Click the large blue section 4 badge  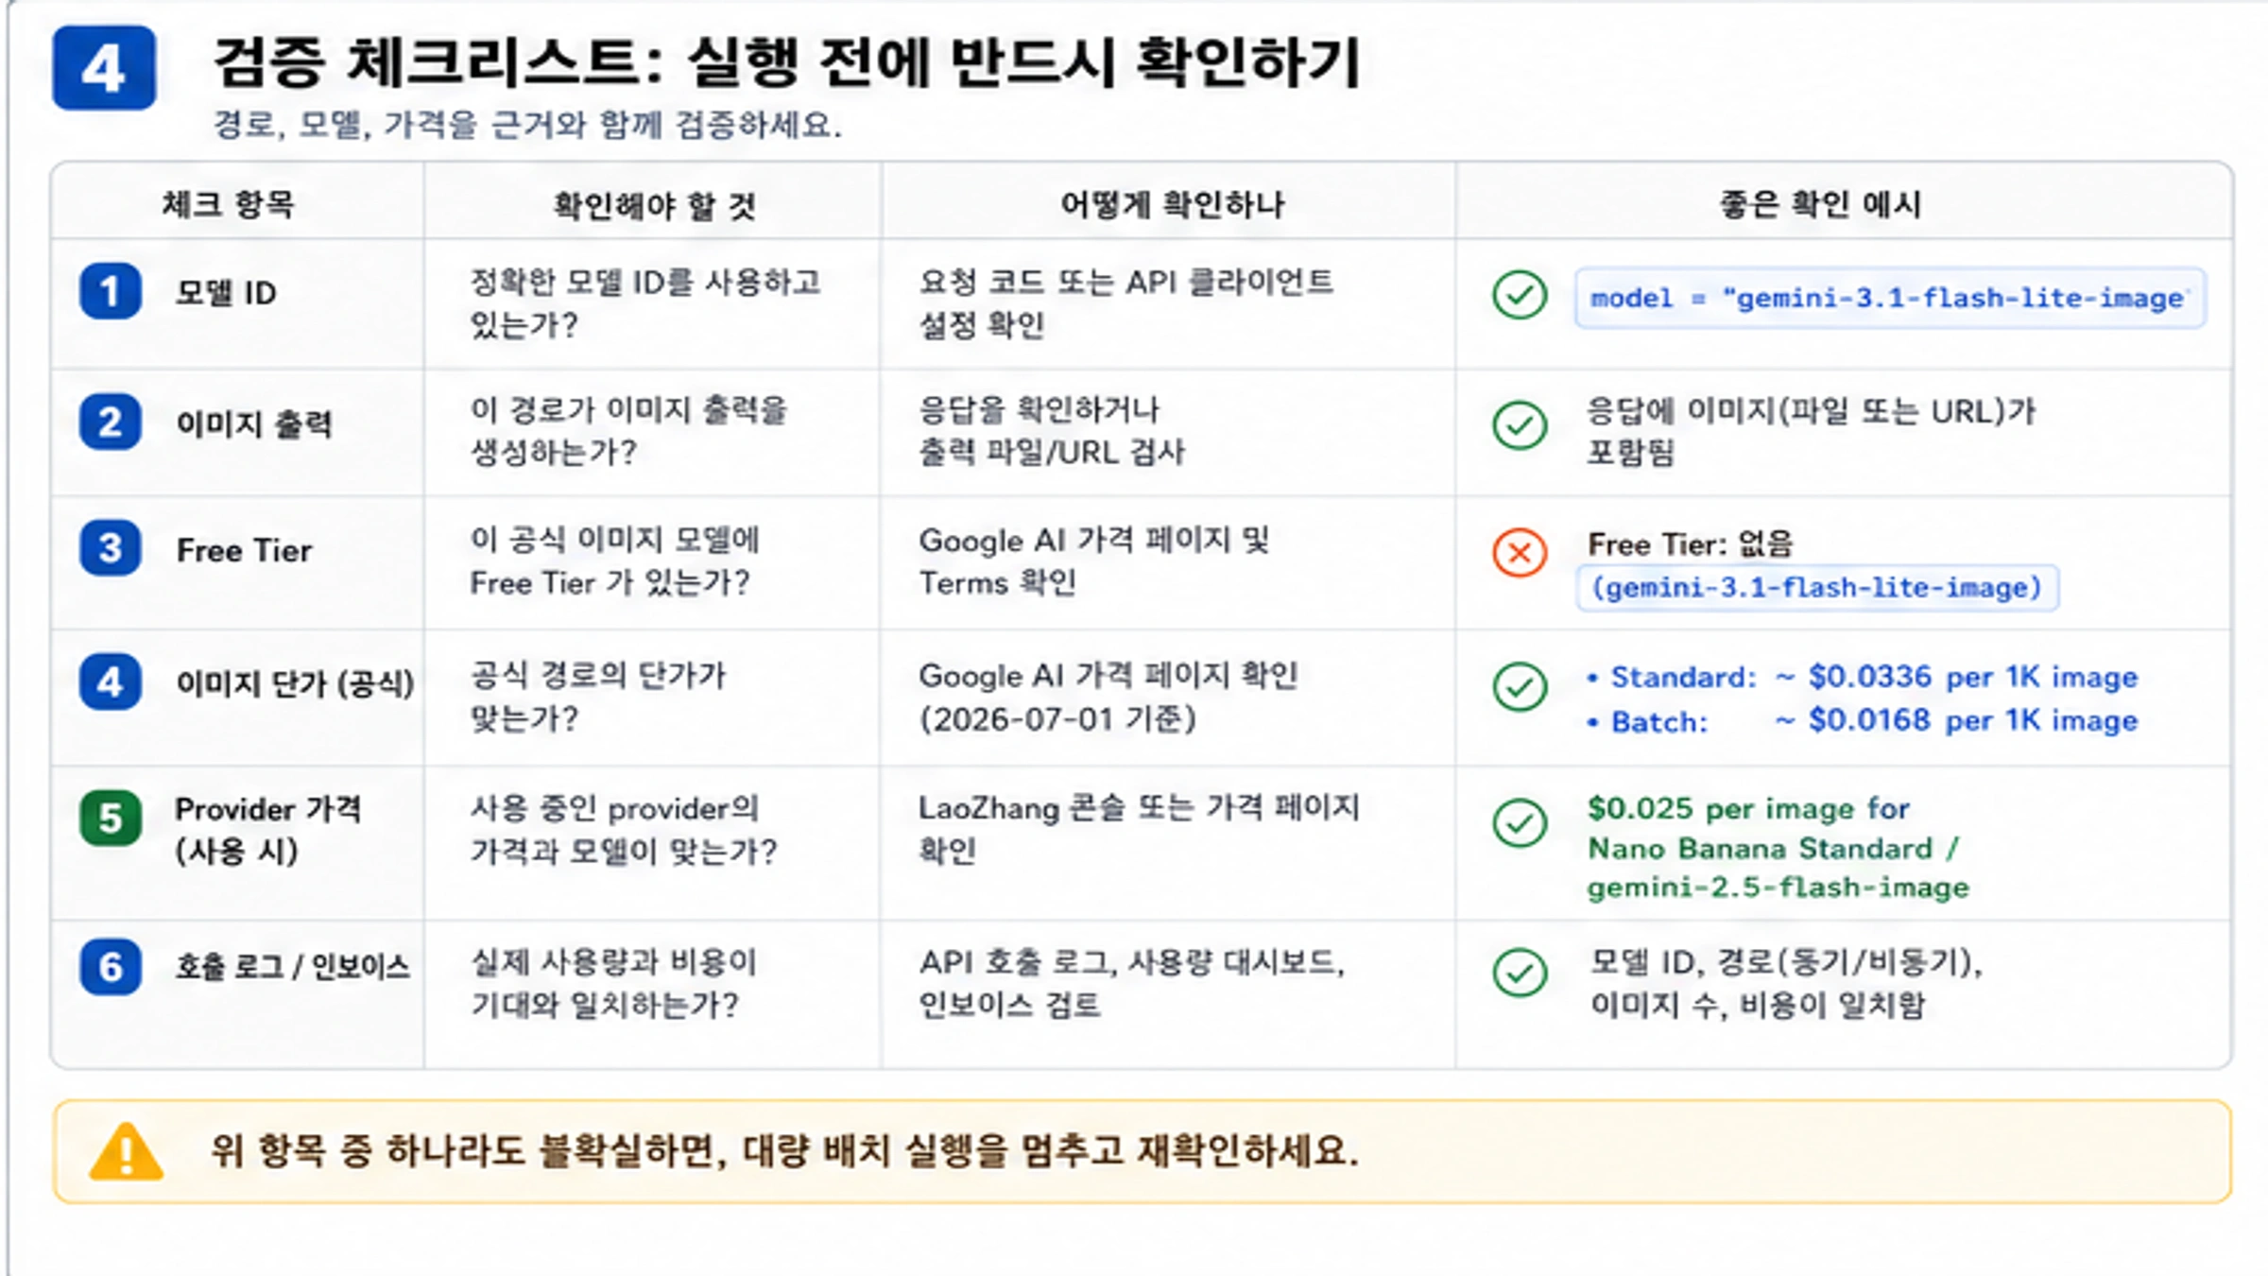104,68
